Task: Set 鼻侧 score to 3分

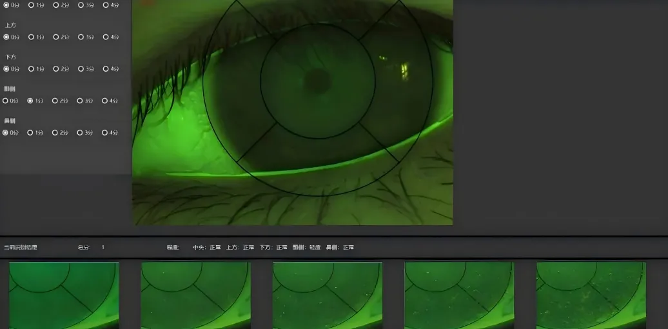Action: pos(81,132)
